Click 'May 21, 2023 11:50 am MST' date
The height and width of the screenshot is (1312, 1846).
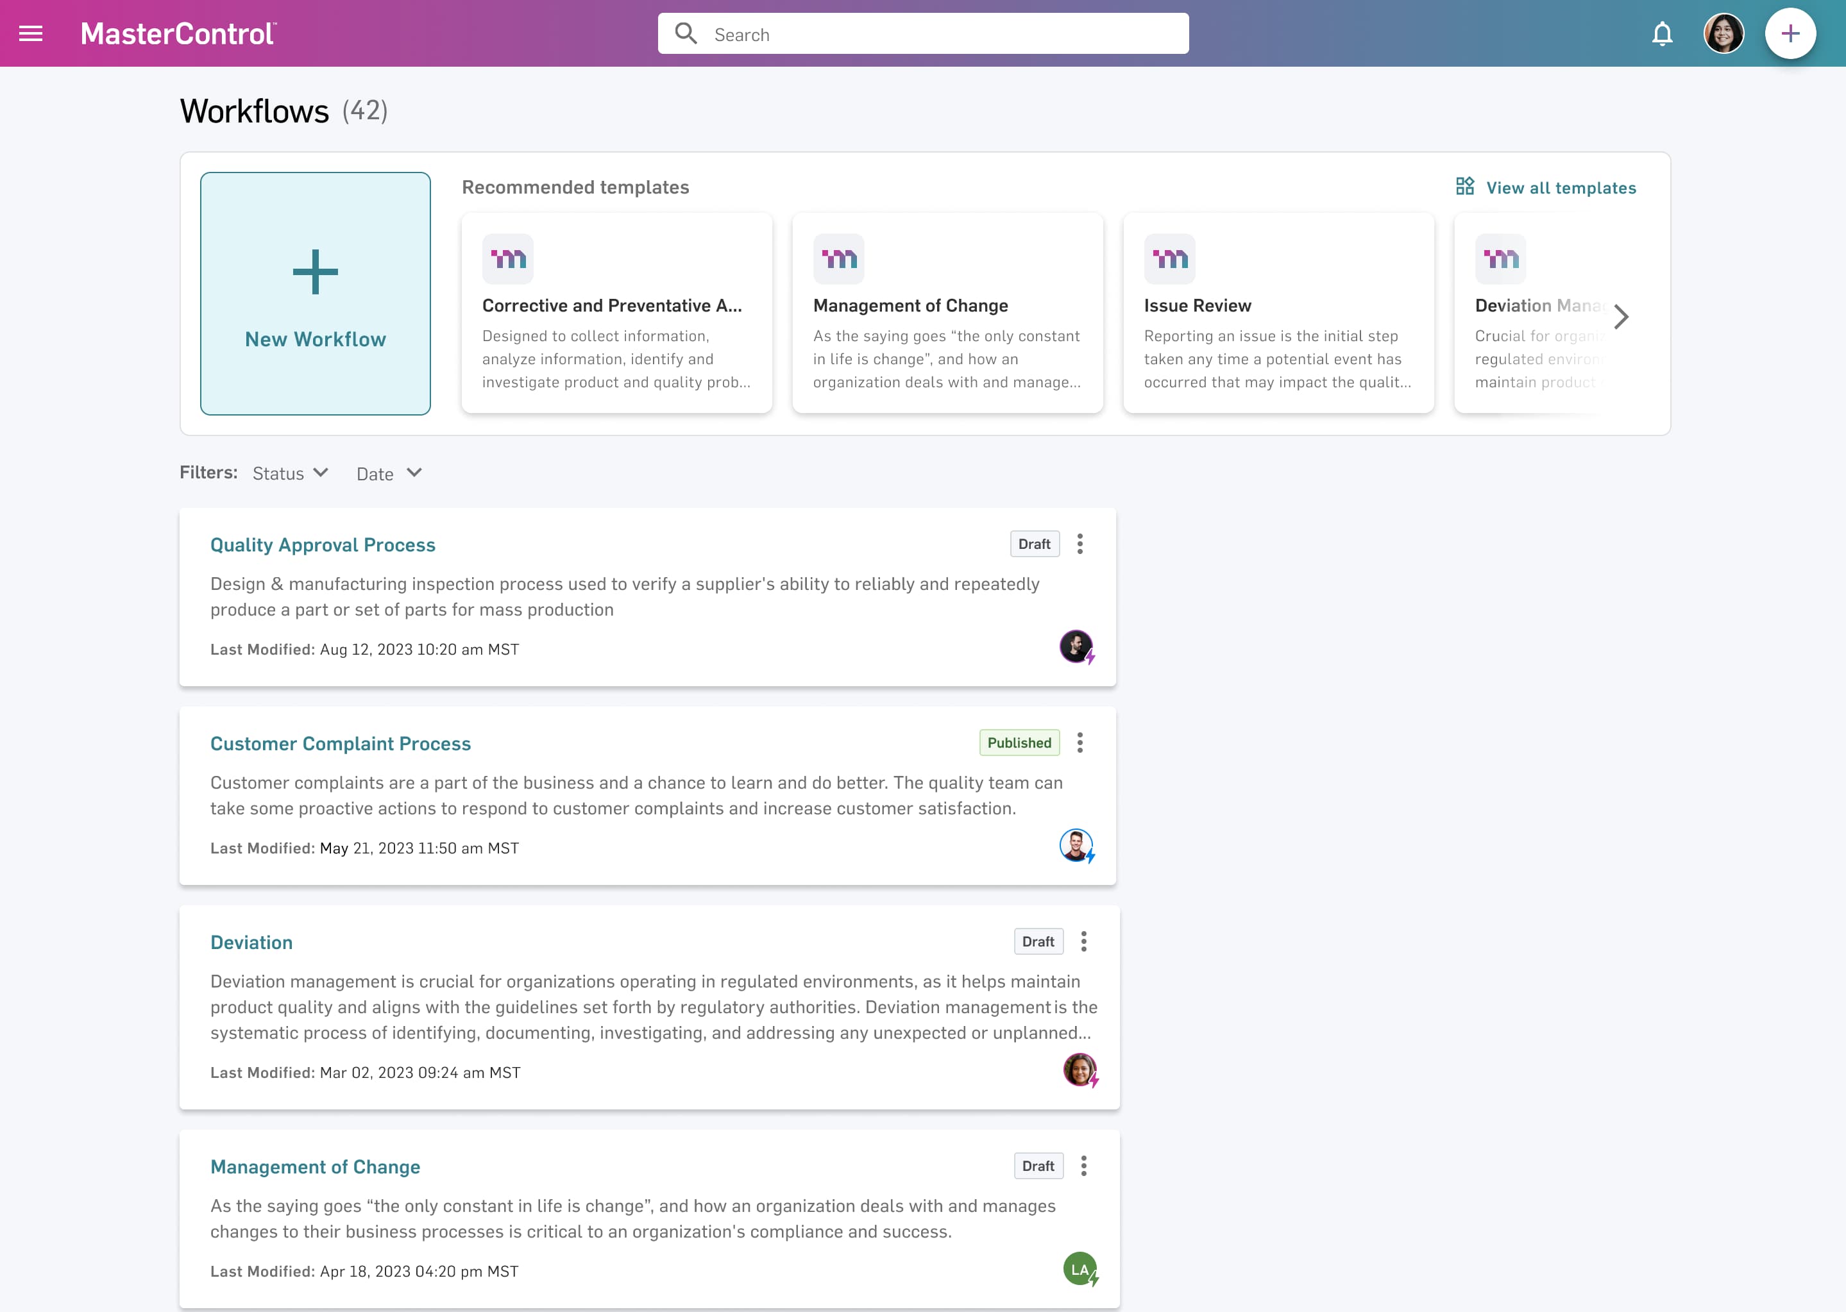419,848
